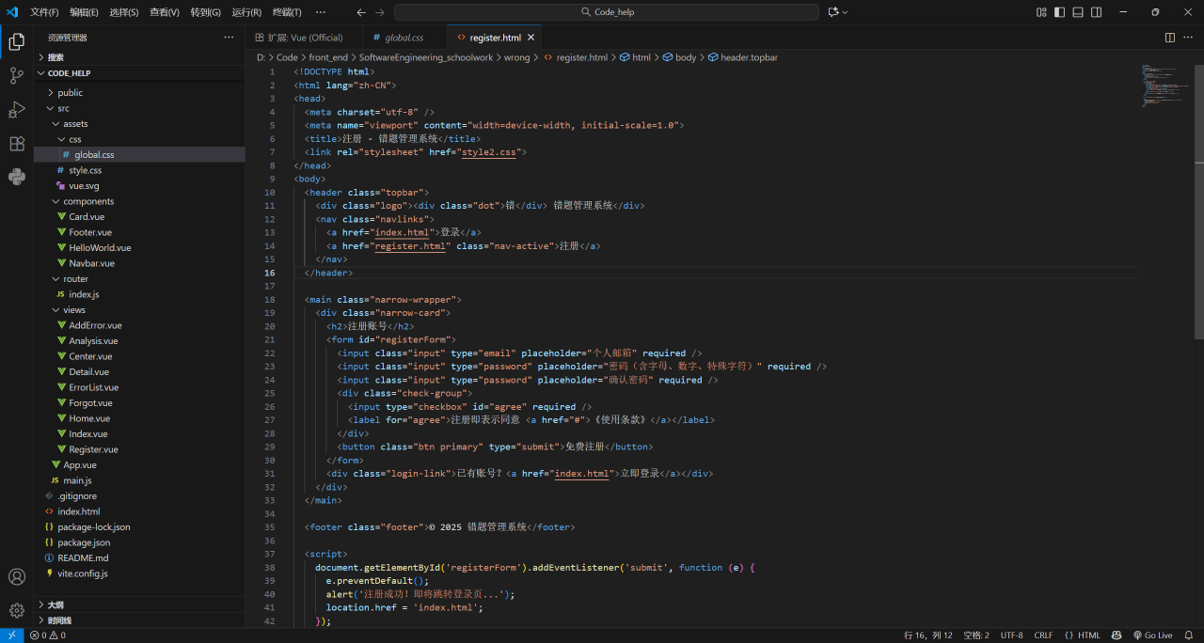Open the 查看(V) menu

point(165,12)
